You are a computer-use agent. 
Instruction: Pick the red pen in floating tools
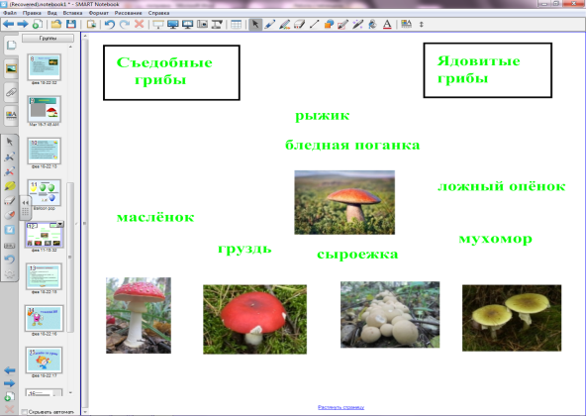10,171
